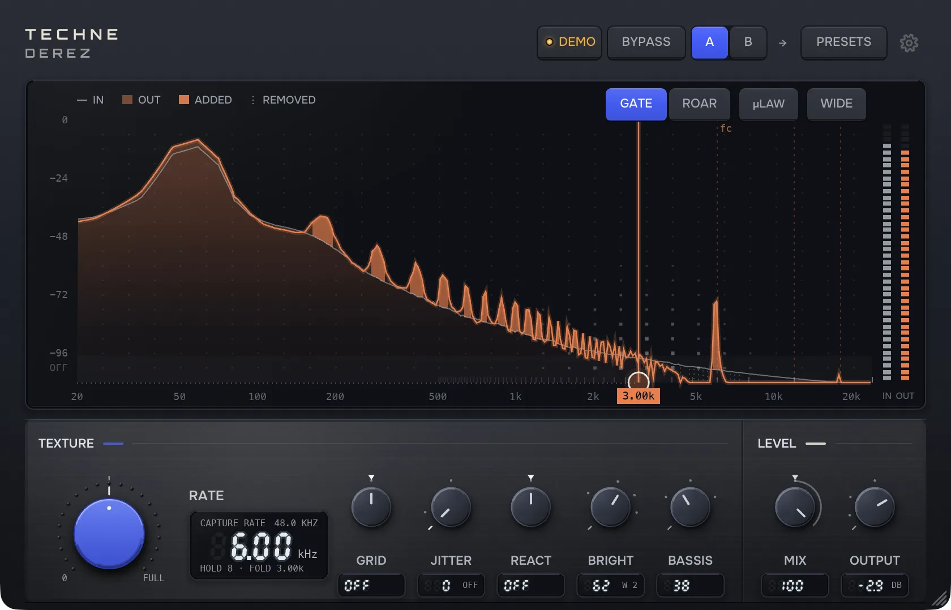Click the HOLD 8 readout text
This screenshot has height=610, width=951.
click(x=216, y=568)
